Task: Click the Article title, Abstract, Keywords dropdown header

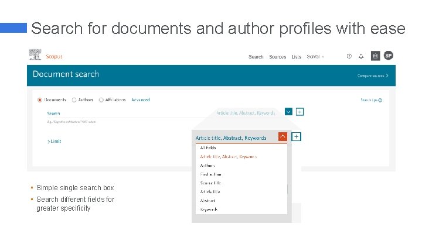Action: point(231,138)
